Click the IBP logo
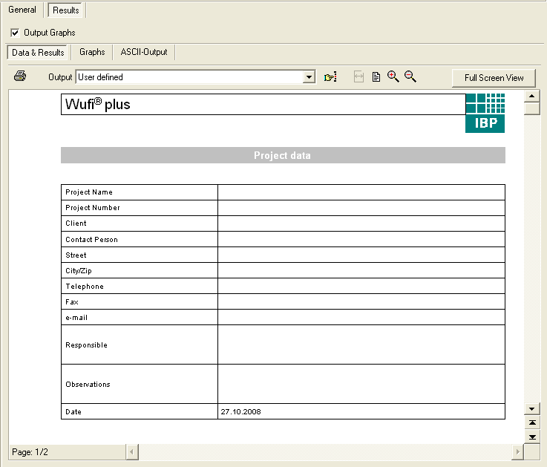The image size is (547, 467). click(x=485, y=113)
